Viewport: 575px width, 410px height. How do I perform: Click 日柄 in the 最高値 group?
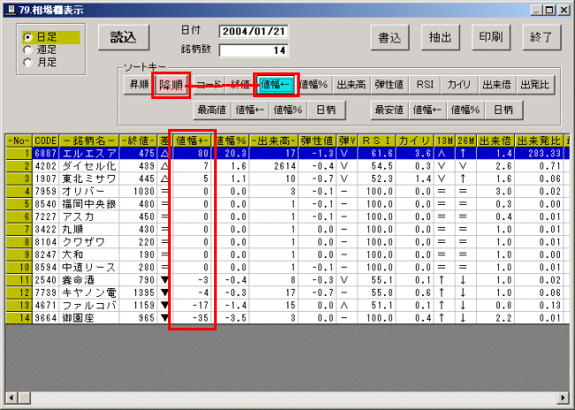click(326, 110)
